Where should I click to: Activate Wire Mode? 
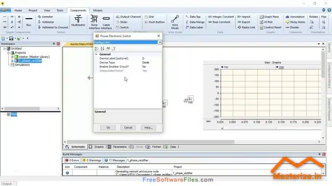175,22
